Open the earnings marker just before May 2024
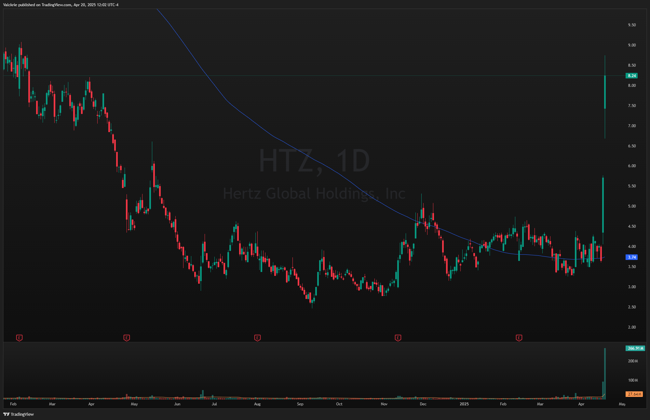The width and height of the screenshot is (650, 420). [127, 338]
